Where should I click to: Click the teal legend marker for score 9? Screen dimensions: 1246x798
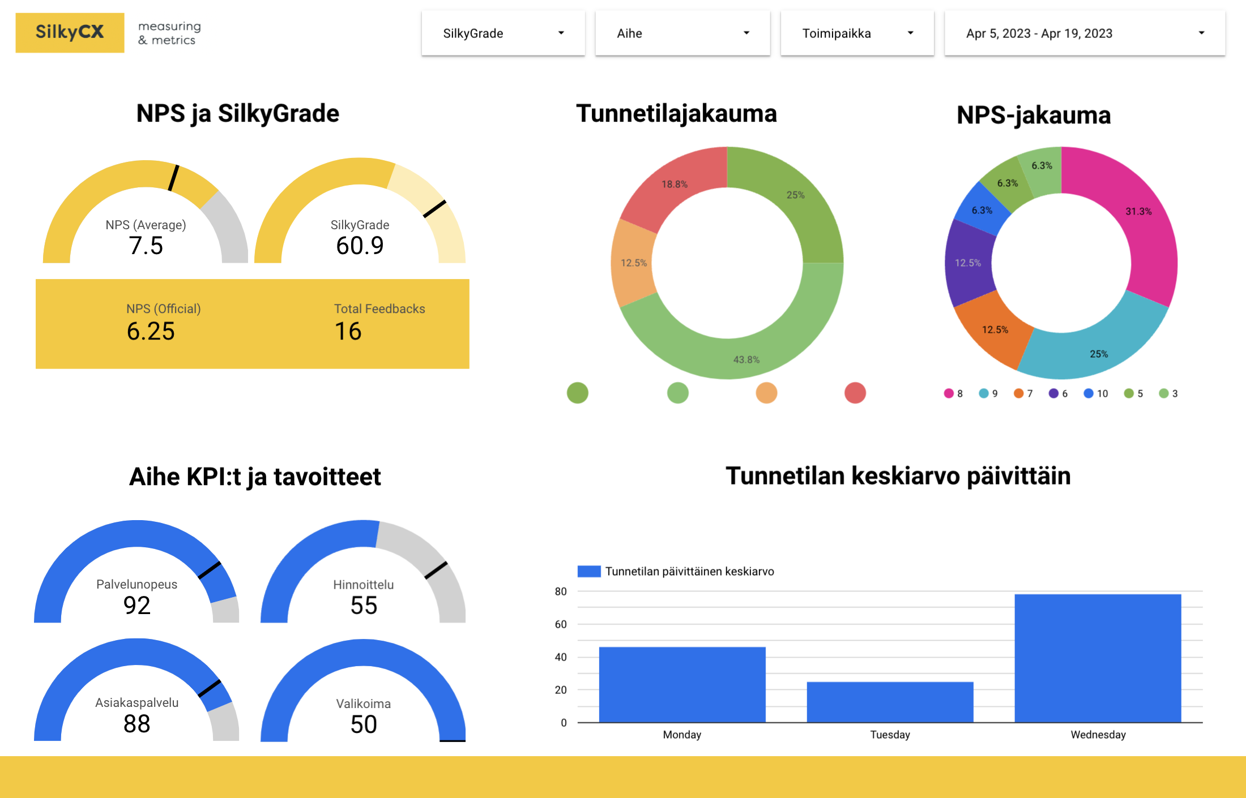[x=984, y=393]
